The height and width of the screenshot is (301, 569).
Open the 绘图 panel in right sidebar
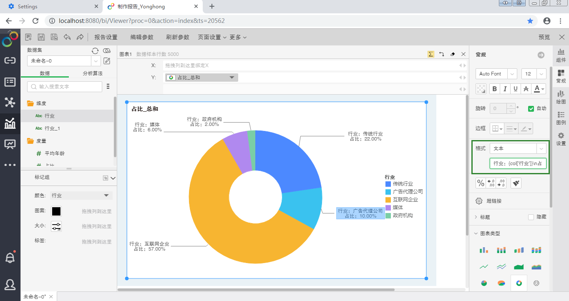tap(561, 97)
